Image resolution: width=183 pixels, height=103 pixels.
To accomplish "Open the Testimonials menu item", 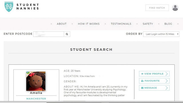I will pos(121,24).
